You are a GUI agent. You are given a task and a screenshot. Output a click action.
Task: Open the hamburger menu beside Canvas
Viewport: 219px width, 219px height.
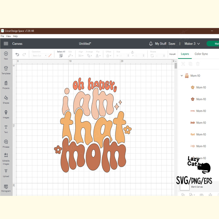[x=6, y=44]
